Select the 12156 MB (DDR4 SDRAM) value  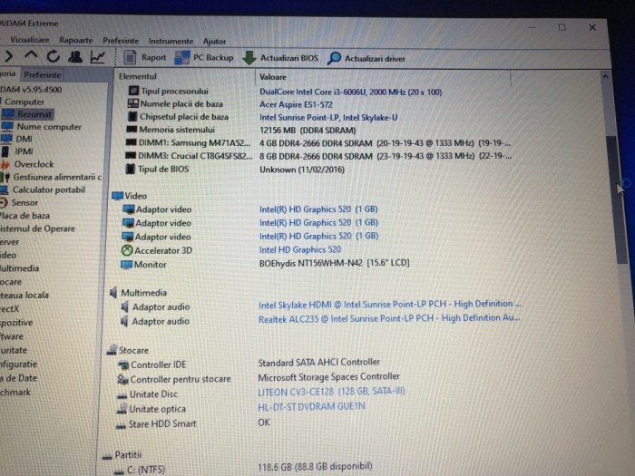(x=308, y=131)
